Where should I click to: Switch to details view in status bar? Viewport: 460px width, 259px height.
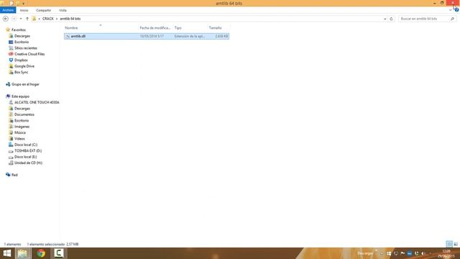(449, 245)
